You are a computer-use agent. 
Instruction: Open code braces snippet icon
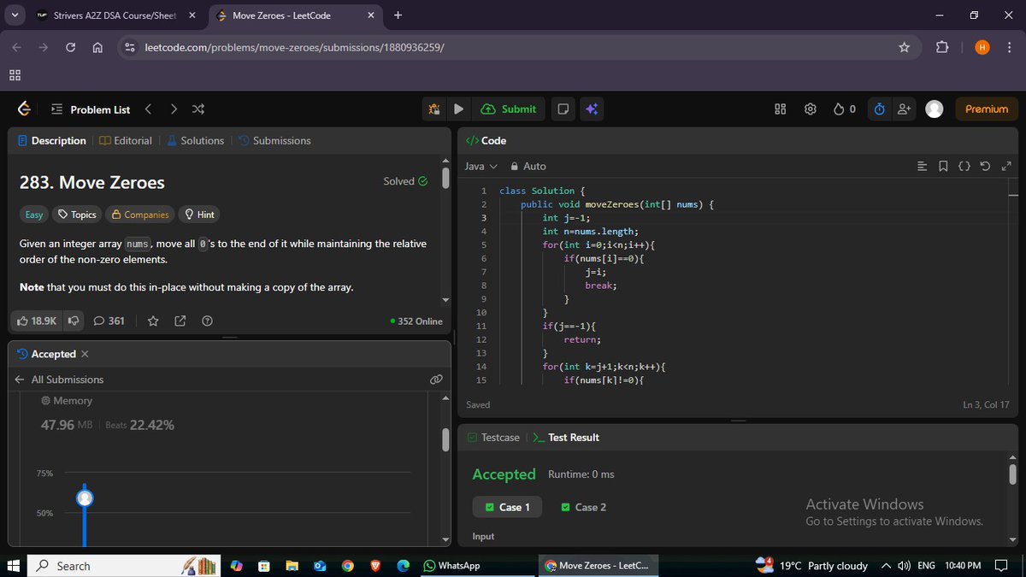pyautogui.click(x=964, y=166)
